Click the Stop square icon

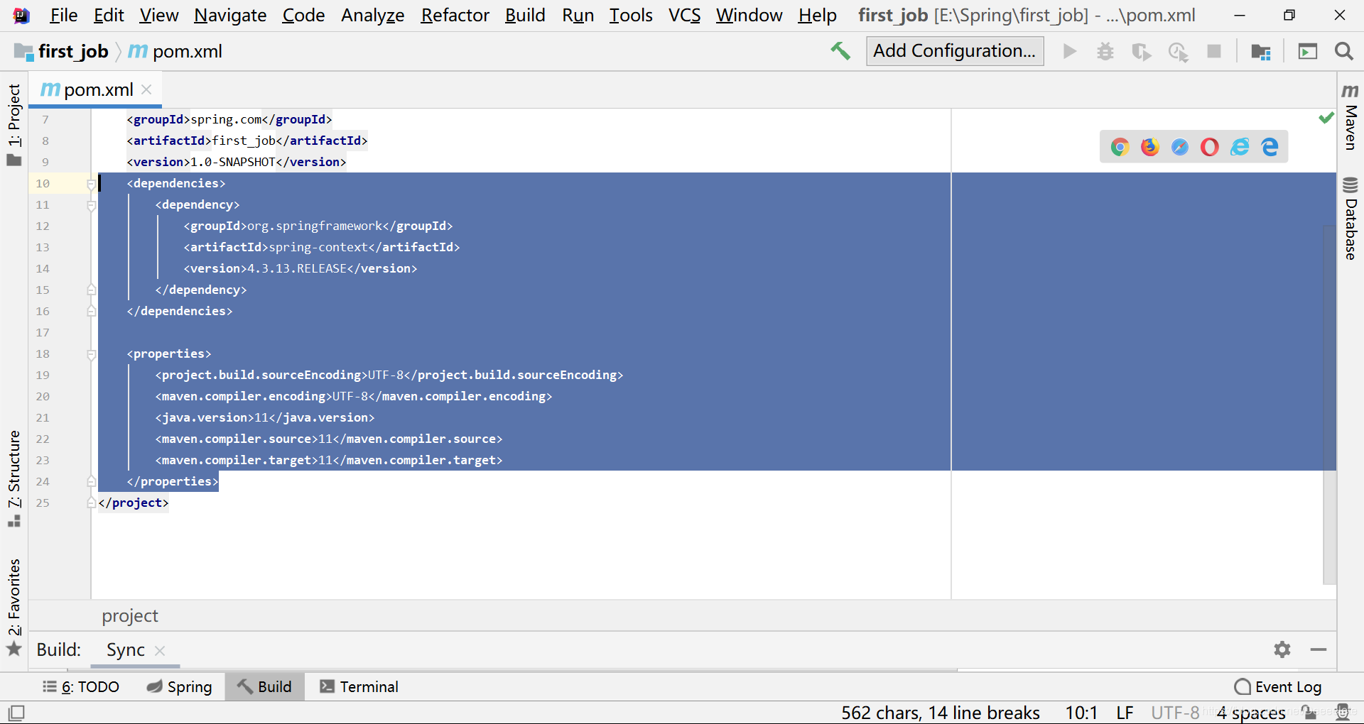[1214, 51]
